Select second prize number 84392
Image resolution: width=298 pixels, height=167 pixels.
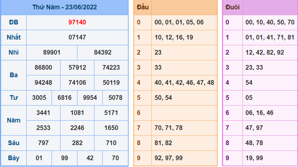(103, 52)
